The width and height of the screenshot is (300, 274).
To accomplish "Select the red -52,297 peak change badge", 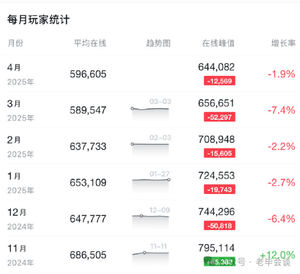I will tap(220, 117).
